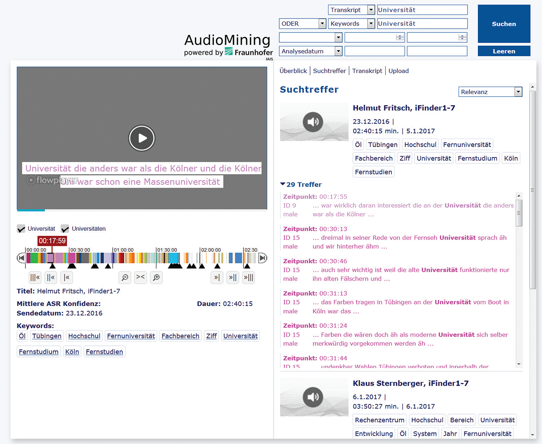Click the |« single-bar rewind button
This screenshot has height=444, width=542.
67,277
